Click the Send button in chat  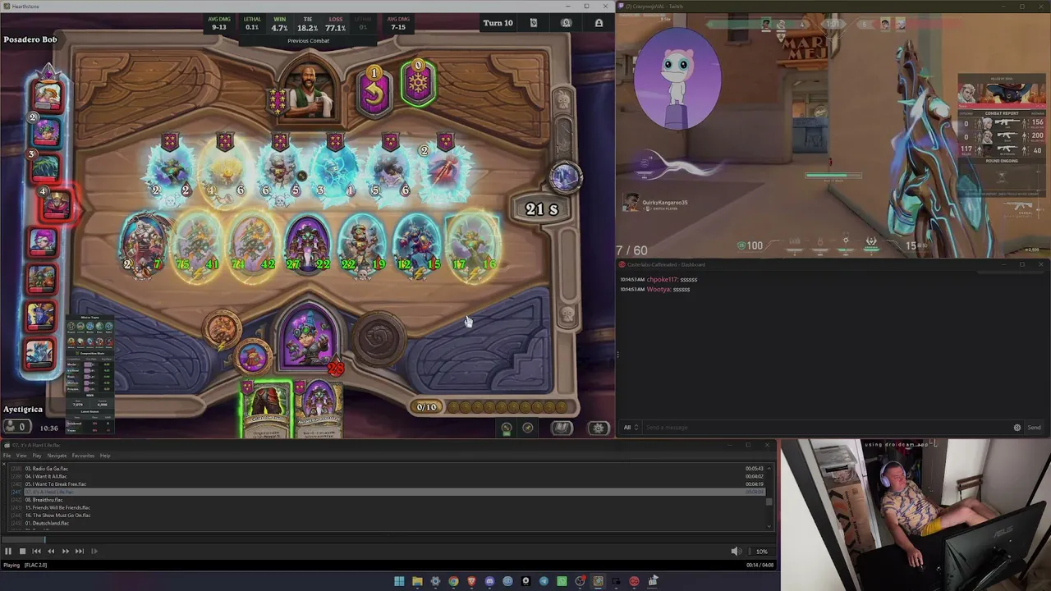pos(1034,428)
